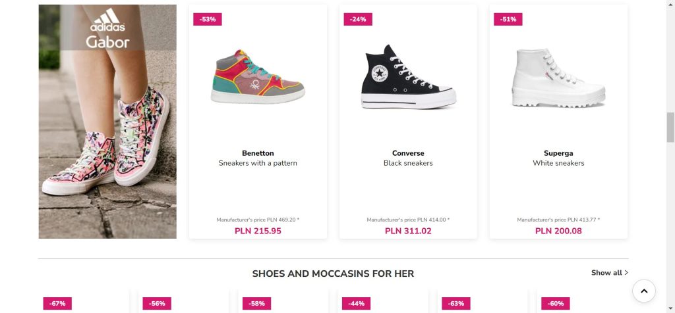Click the adidas logo on banner

tap(107, 20)
